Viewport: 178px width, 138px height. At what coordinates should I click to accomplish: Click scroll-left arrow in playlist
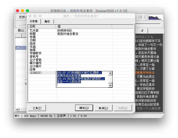pos(17,110)
